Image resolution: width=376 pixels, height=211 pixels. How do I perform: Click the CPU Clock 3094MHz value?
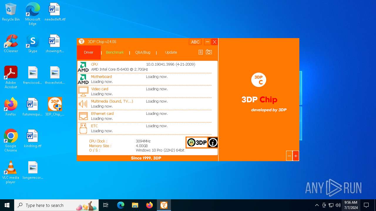[143, 141]
